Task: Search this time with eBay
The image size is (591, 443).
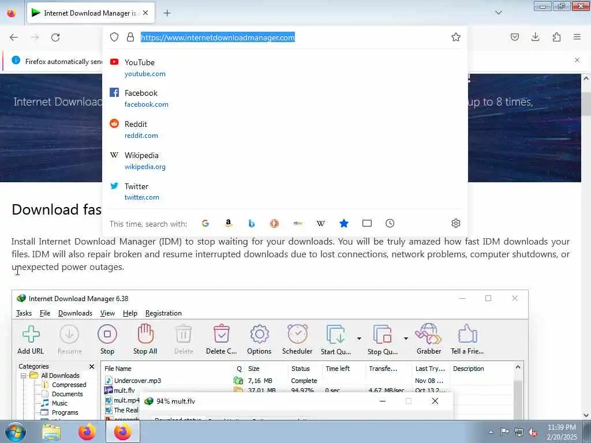Action: [298, 223]
